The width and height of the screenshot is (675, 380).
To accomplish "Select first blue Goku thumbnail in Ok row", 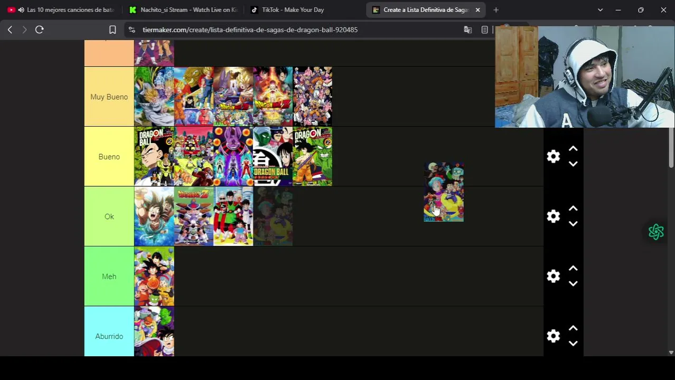I will point(154,216).
